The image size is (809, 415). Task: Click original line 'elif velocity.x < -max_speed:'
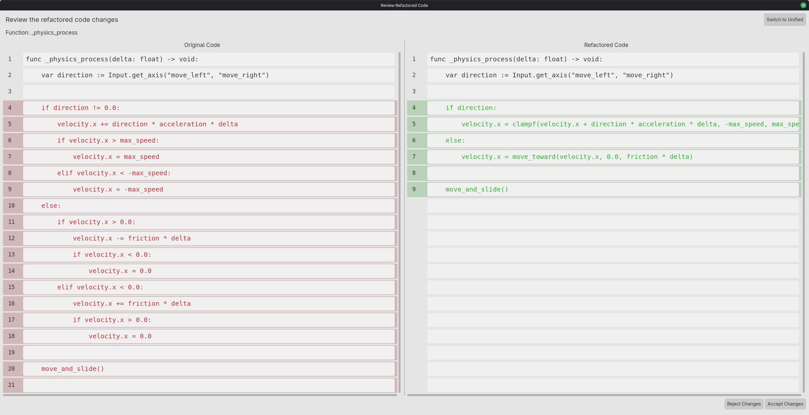[209, 173]
